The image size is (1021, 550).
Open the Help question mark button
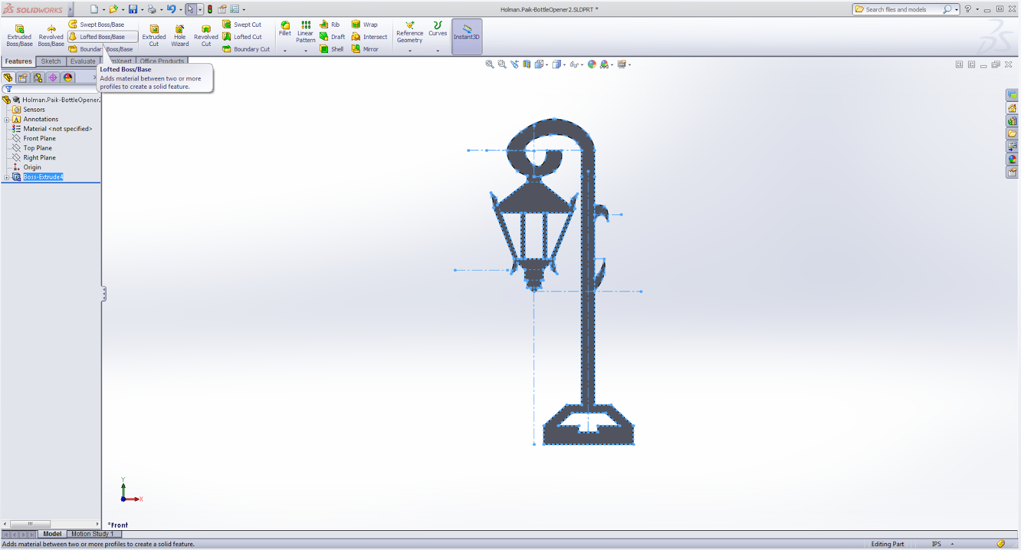coord(968,9)
